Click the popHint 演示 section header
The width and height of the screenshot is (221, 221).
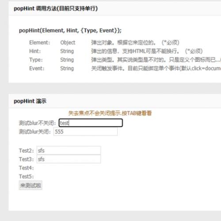click(30, 101)
